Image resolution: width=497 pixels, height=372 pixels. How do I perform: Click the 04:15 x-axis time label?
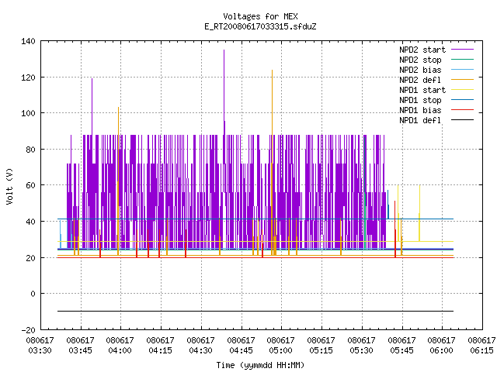pos(161,350)
